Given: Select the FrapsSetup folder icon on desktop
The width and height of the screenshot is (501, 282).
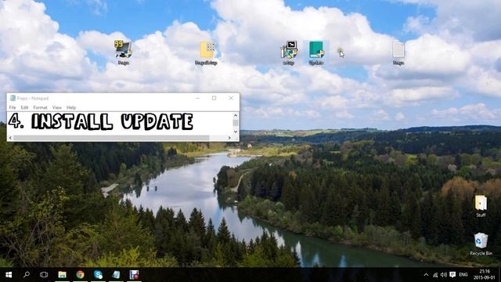Looking at the screenshot, I should (207, 53).
